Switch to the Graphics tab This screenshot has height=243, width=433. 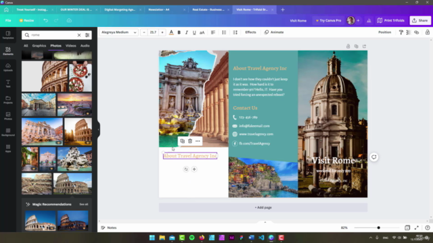39,46
